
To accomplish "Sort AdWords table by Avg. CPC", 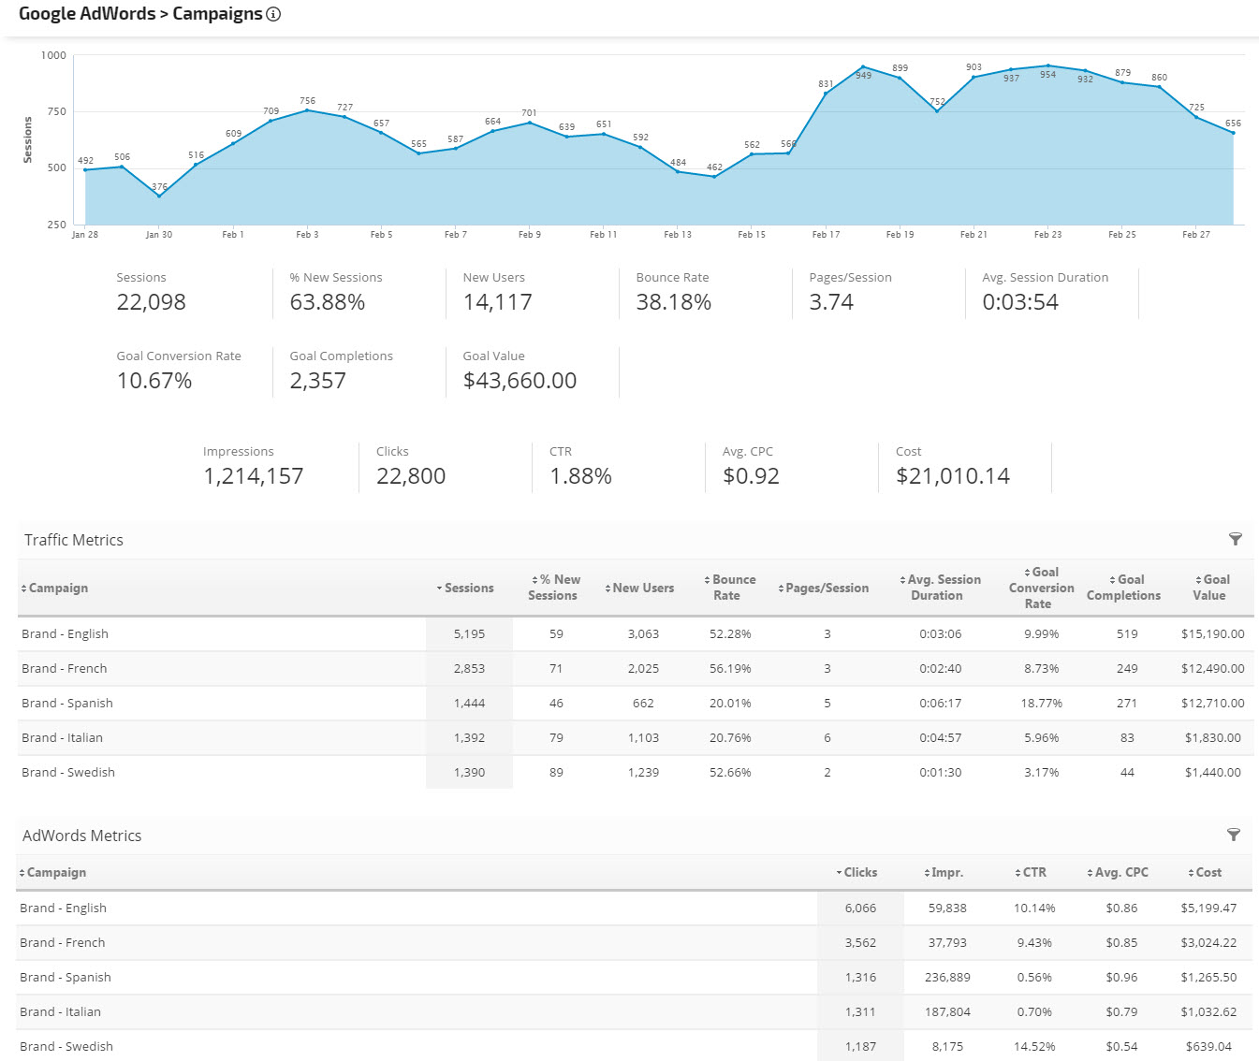I will tap(1120, 873).
